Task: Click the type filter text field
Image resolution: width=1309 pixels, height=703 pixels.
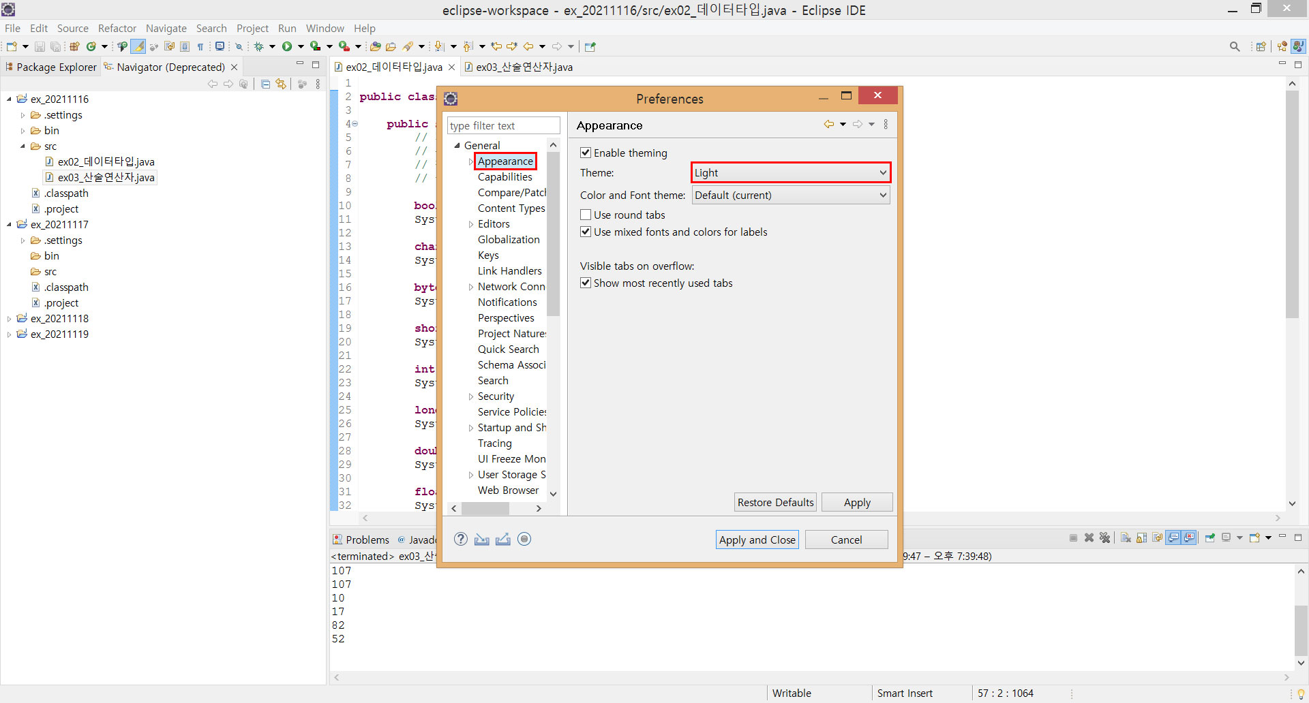Action: tap(503, 125)
